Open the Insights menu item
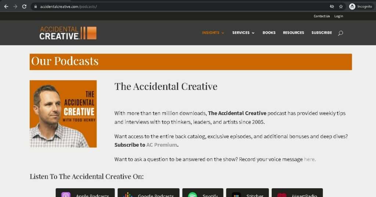This screenshot has height=197, width=376. coord(210,33)
